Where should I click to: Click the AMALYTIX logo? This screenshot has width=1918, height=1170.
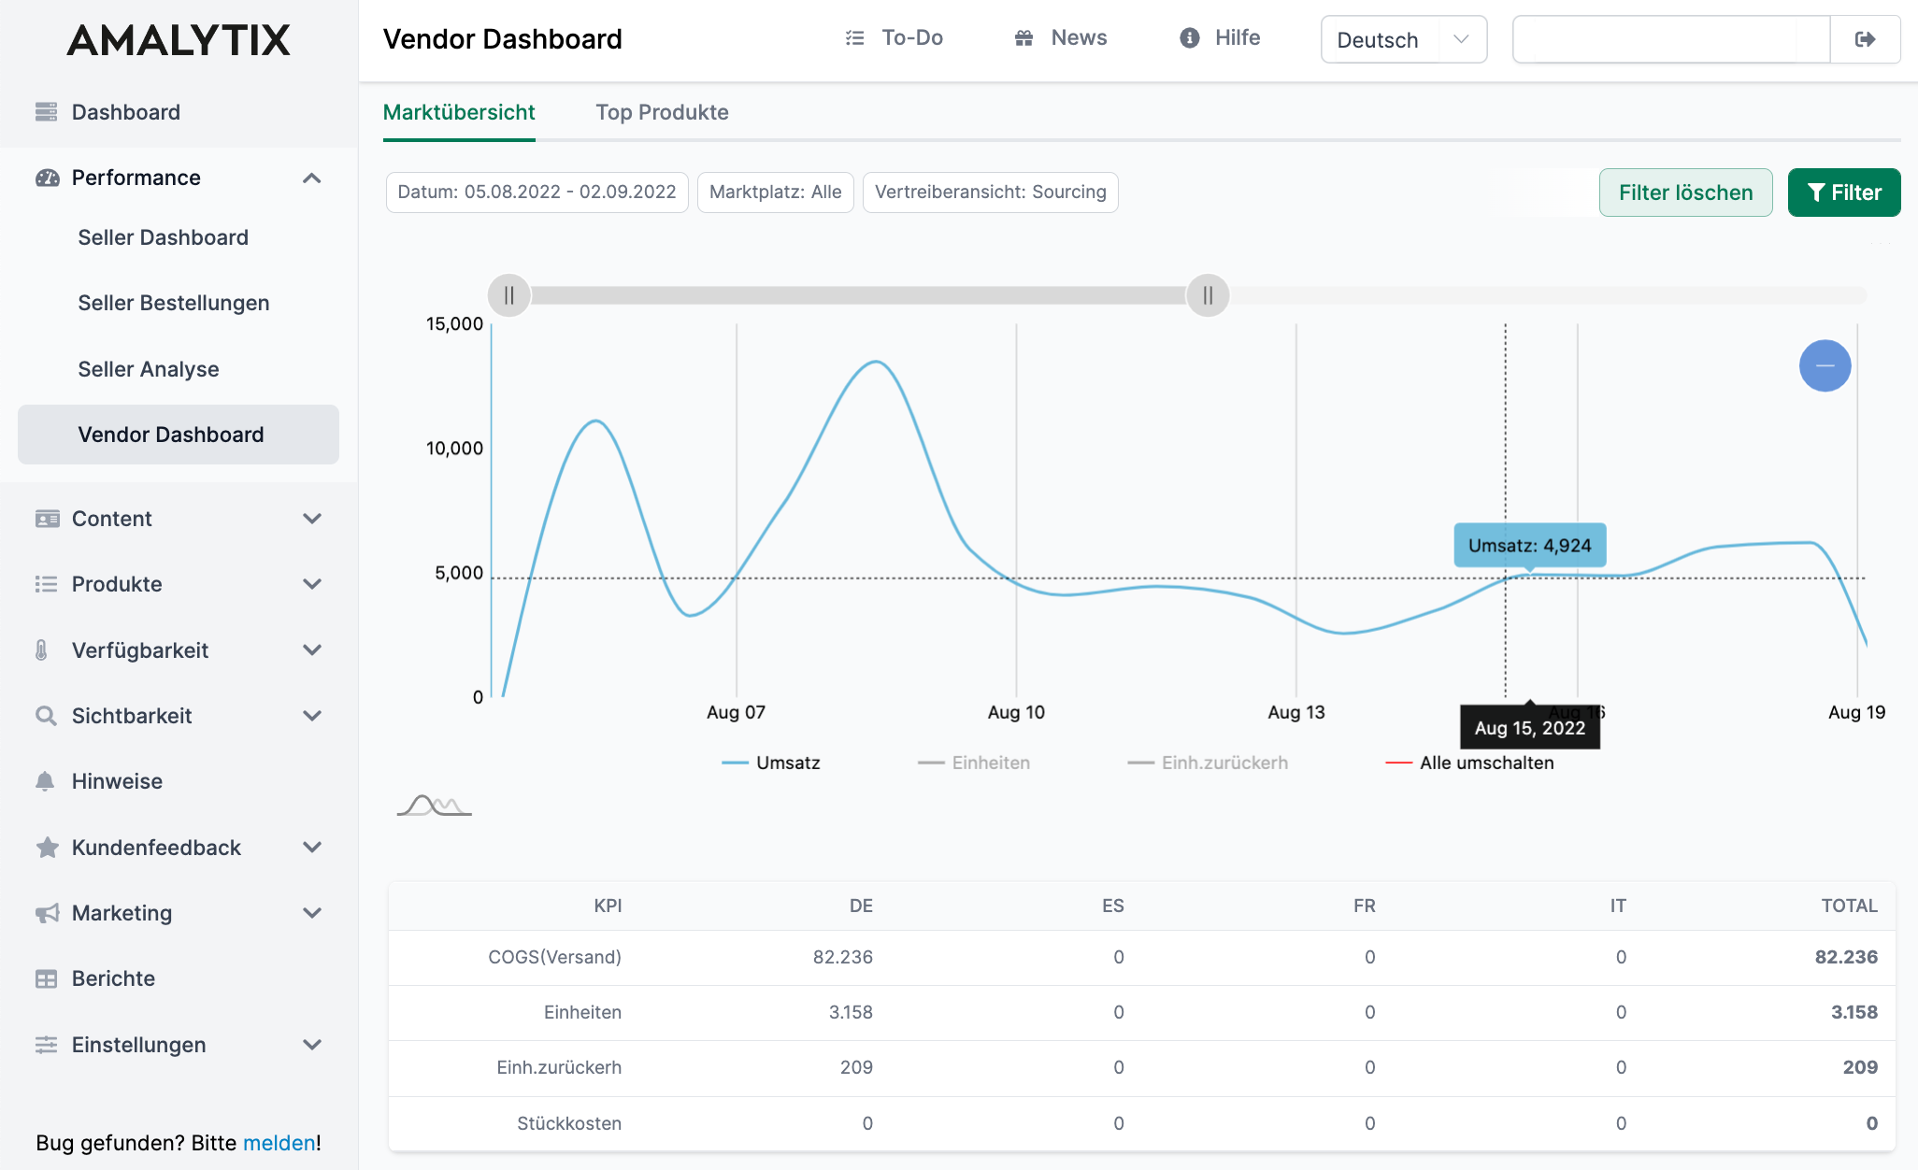tap(179, 40)
